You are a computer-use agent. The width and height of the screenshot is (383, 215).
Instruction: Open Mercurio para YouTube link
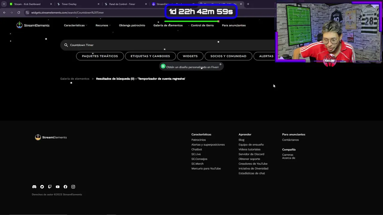[206, 168]
